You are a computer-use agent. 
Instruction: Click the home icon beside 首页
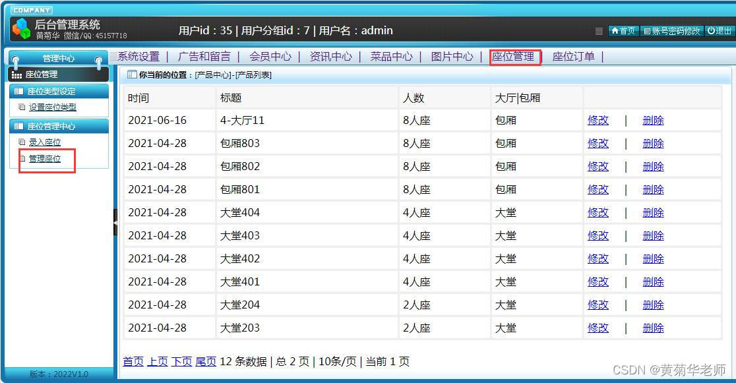tap(615, 31)
